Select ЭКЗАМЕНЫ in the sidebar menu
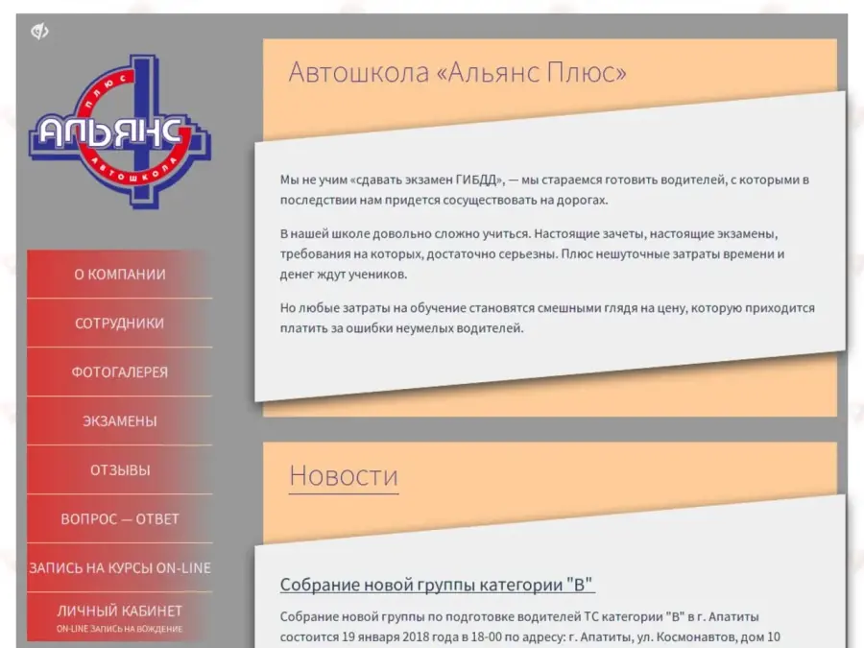The width and height of the screenshot is (864, 648). pyautogui.click(x=120, y=421)
